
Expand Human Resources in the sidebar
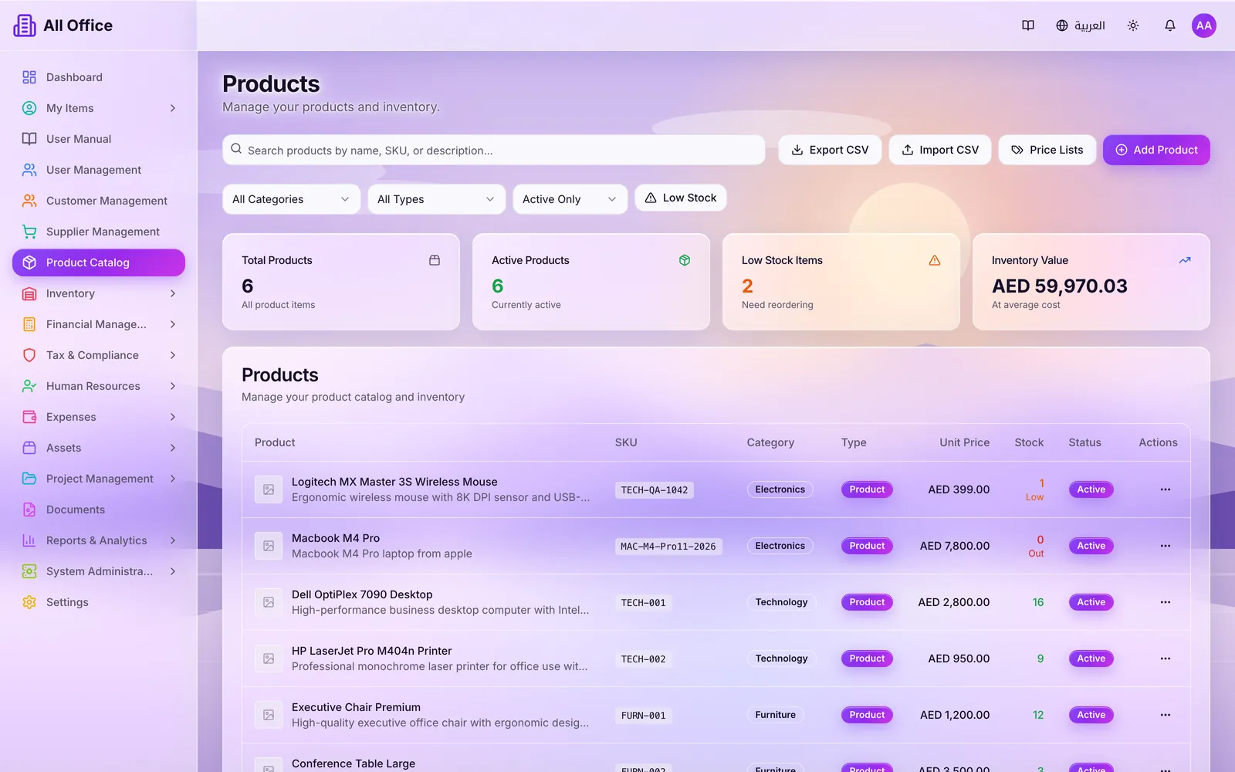click(99, 386)
